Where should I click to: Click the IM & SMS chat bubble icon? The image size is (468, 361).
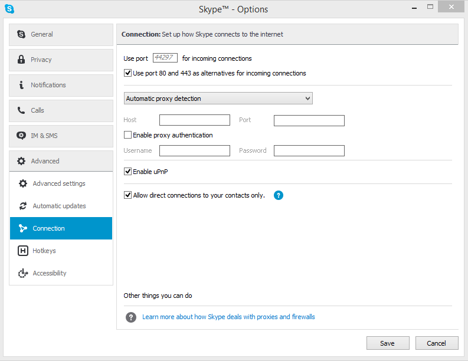[x=21, y=136]
